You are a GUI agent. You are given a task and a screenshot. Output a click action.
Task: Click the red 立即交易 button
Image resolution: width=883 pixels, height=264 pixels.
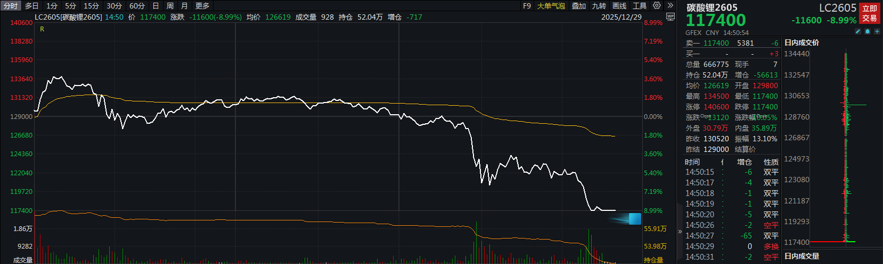870,13
